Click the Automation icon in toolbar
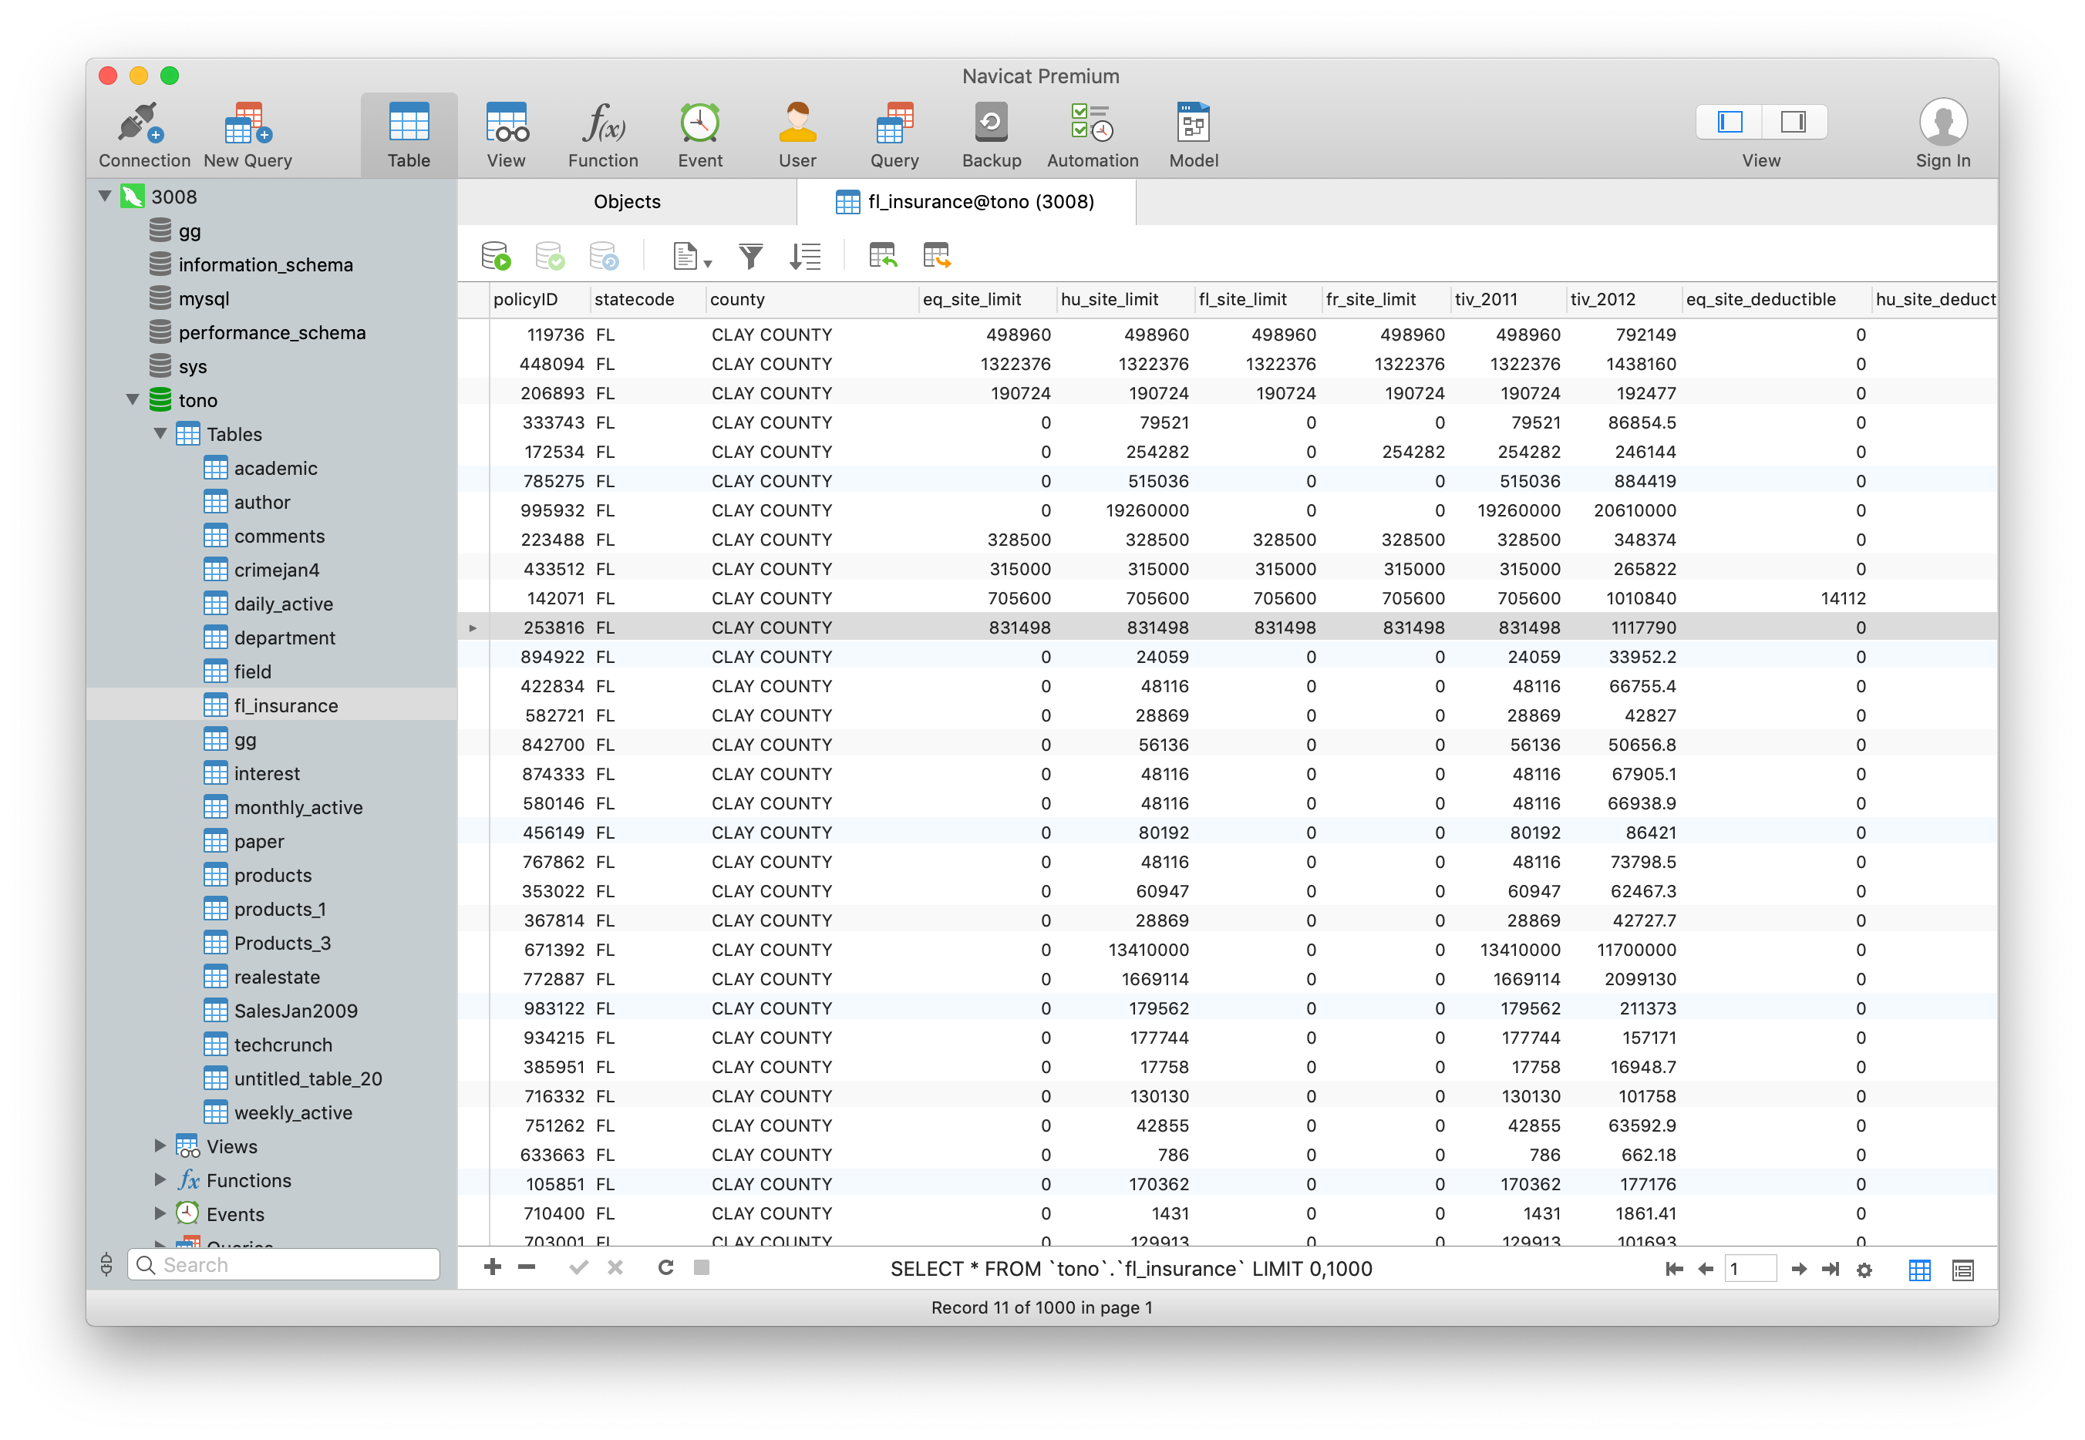 [x=1090, y=133]
